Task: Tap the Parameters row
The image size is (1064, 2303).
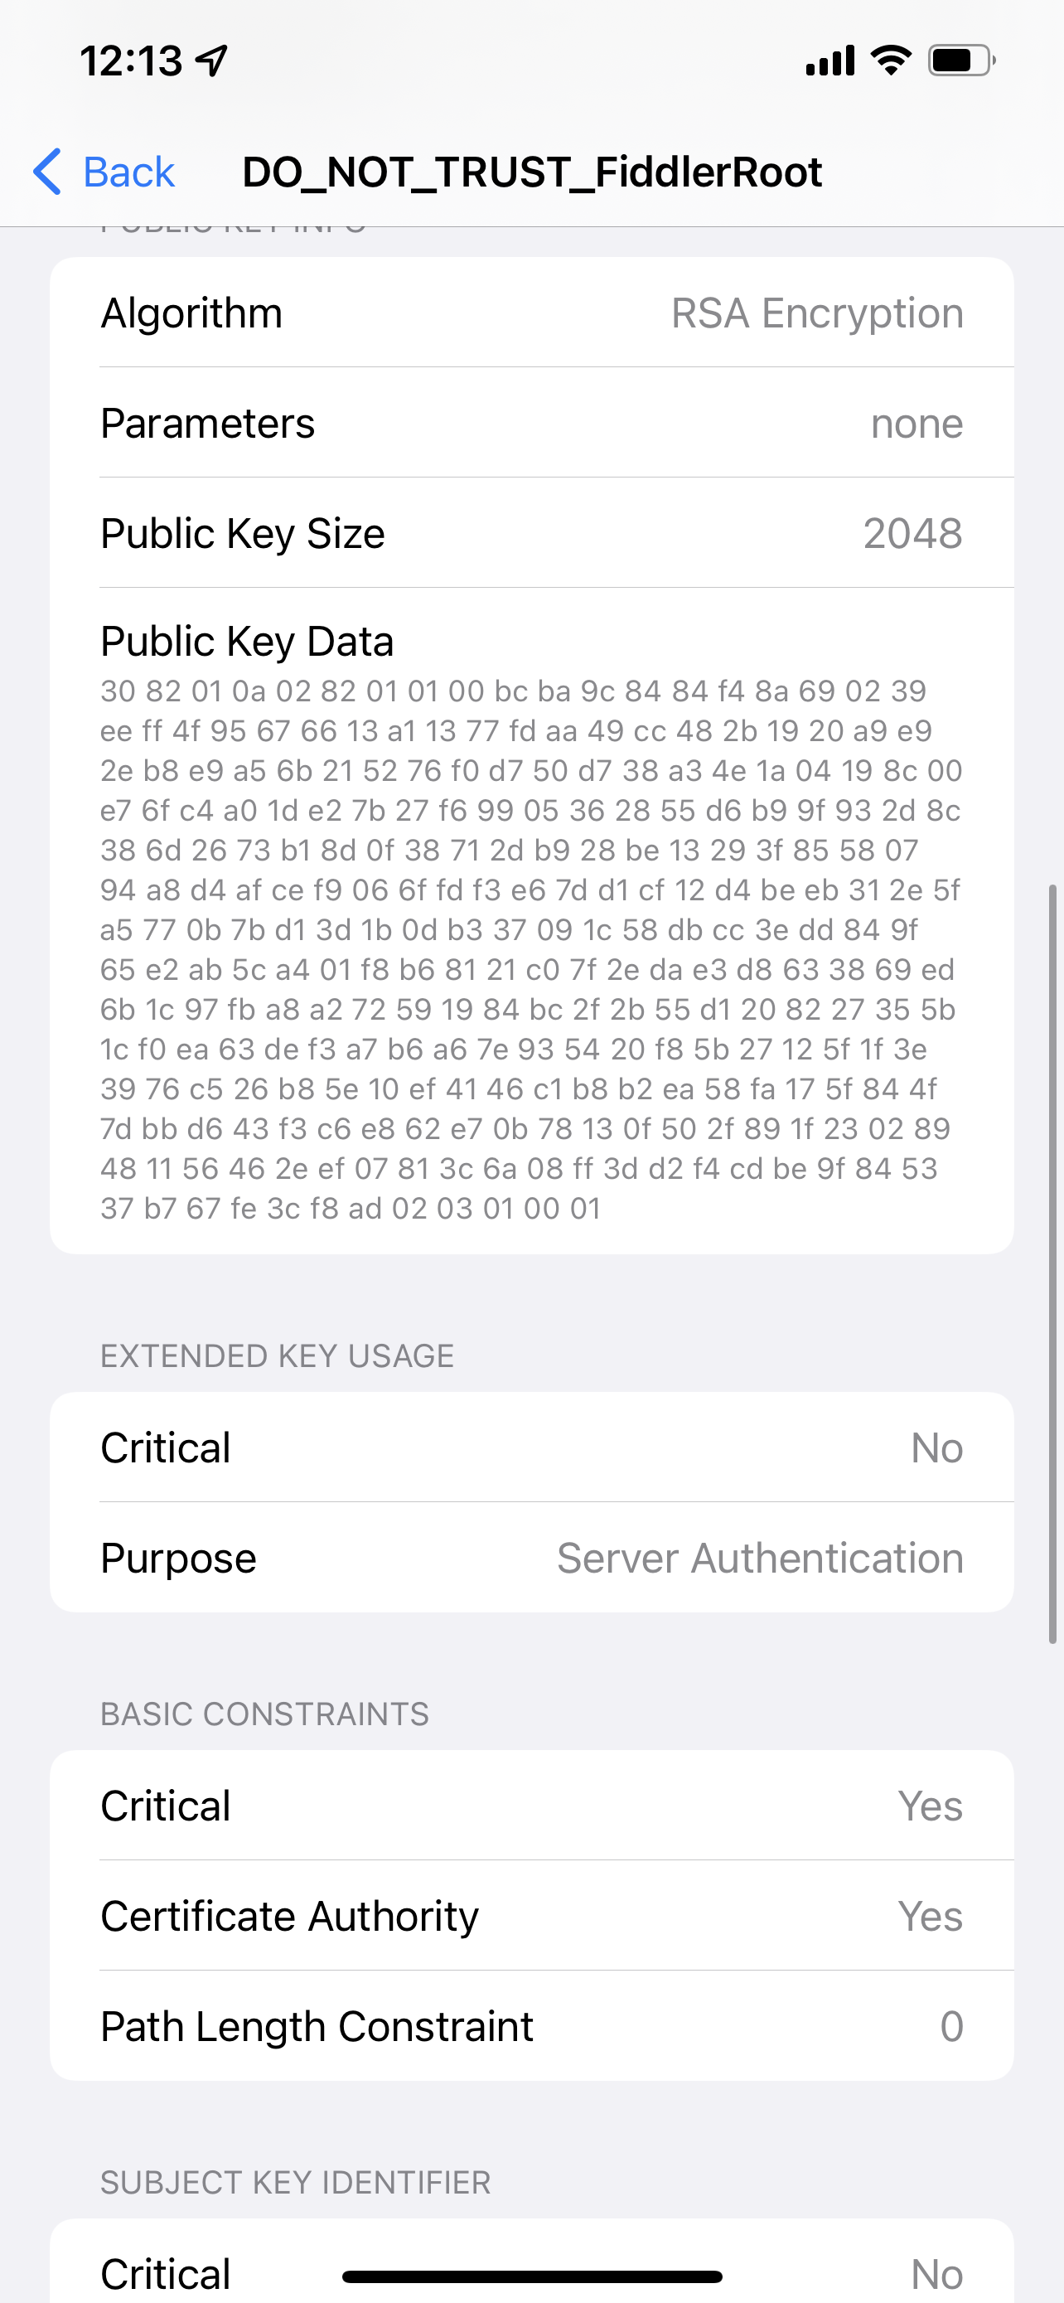Action: [x=531, y=423]
